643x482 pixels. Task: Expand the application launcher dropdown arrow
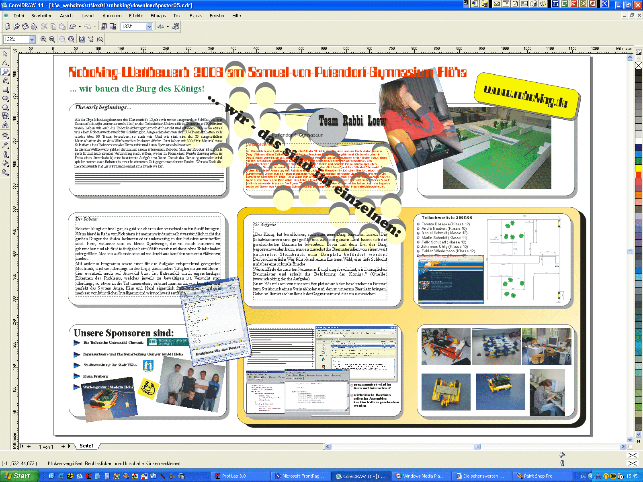168,27
